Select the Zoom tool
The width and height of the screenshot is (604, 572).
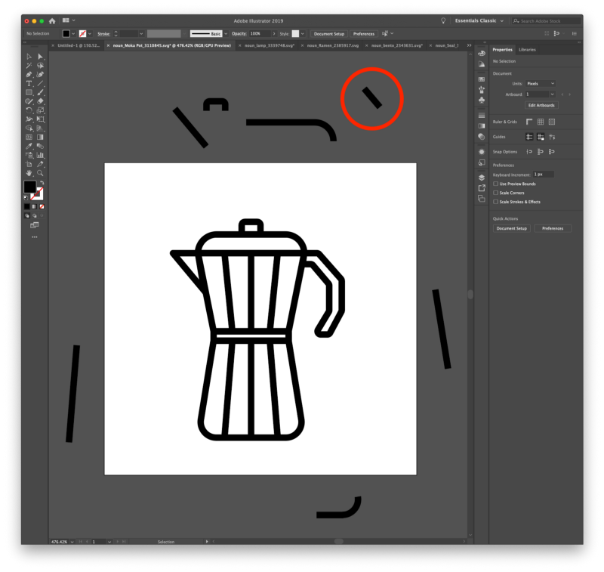pyautogui.click(x=41, y=173)
